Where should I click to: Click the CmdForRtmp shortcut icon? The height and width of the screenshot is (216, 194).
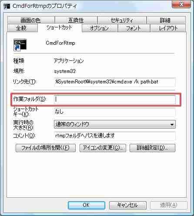tap(20, 45)
